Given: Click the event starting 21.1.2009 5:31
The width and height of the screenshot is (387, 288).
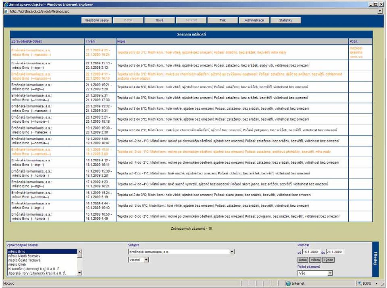Looking at the screenshot, I should pyautogui.click(x=191, y=98).
